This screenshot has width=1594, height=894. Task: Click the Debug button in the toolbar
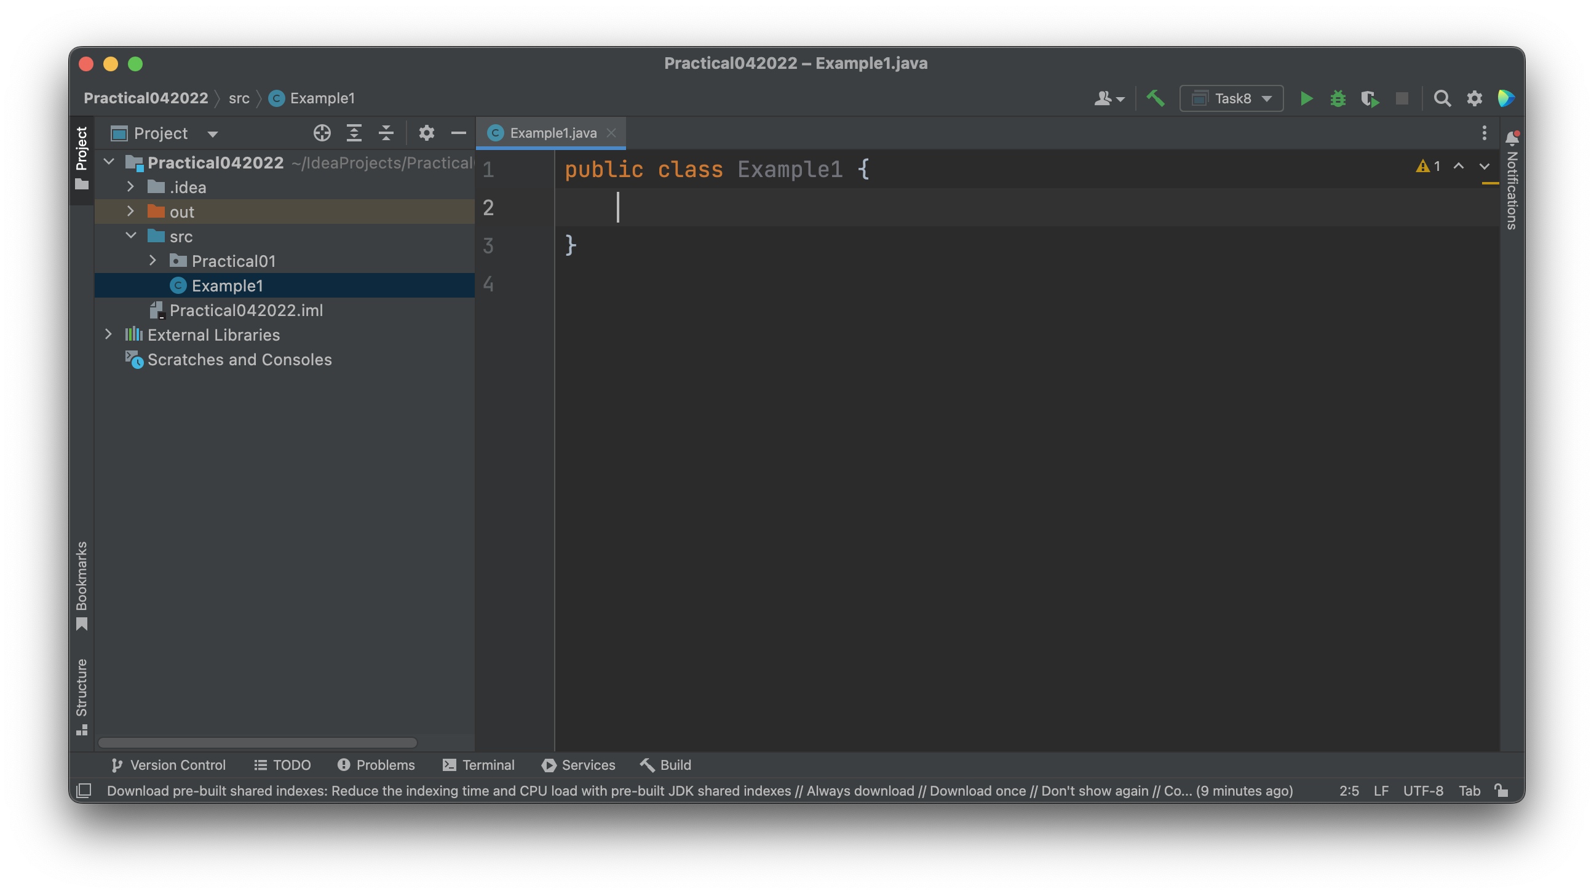point(1337,97)
